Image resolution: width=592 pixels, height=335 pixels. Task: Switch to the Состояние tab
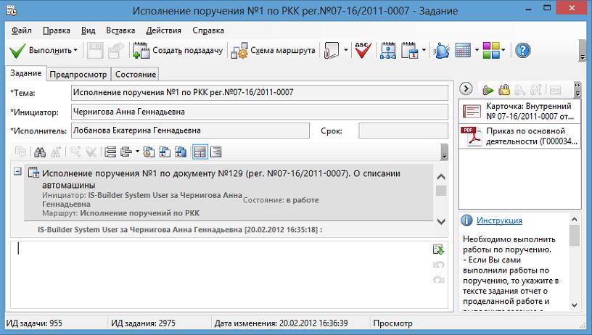click(x=136, y=74)
